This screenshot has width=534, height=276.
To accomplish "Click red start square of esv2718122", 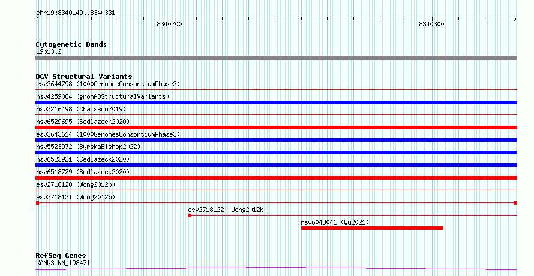I will pyautogui.click(x=190, y=216).
